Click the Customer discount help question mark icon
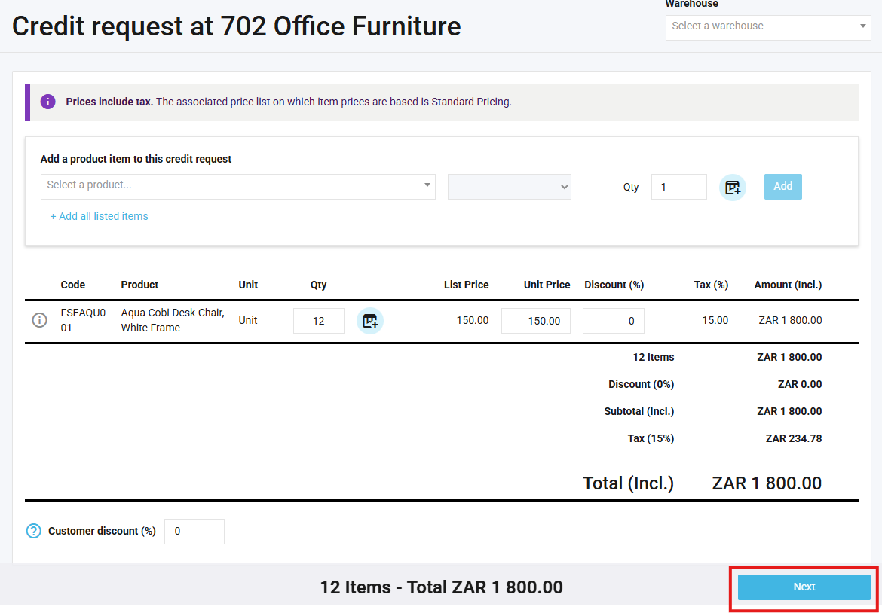The image size is (882, 613). coord(34,531)
